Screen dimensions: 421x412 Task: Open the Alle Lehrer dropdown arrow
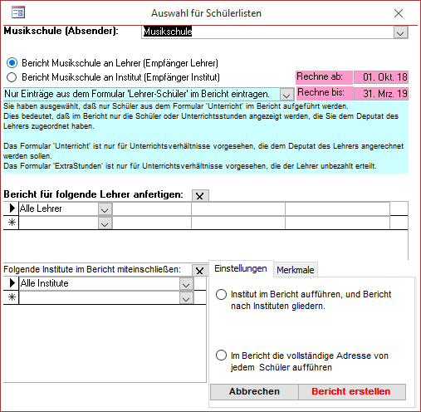click(105, 209)
